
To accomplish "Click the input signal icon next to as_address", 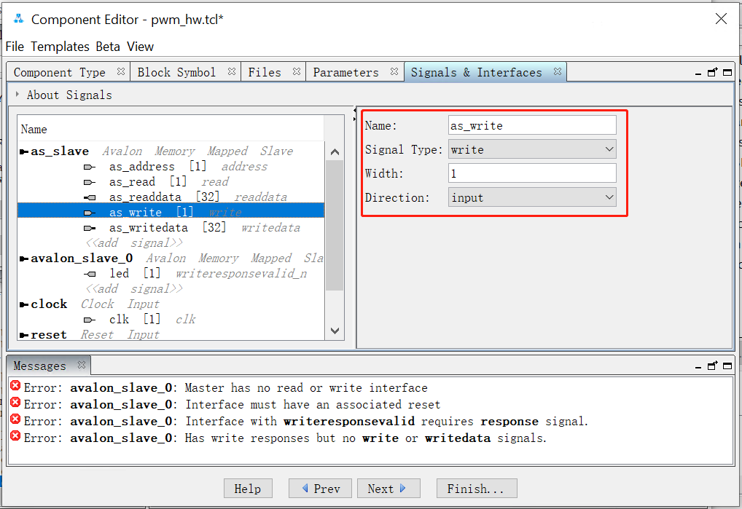I will coord(89,166).
